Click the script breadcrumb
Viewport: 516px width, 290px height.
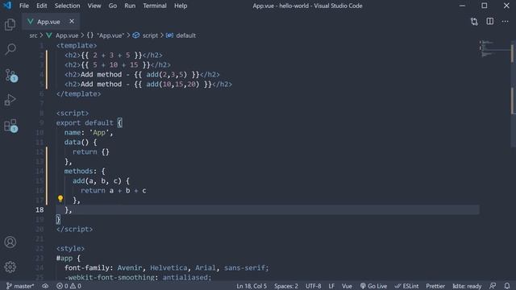(x=145, y=35)
